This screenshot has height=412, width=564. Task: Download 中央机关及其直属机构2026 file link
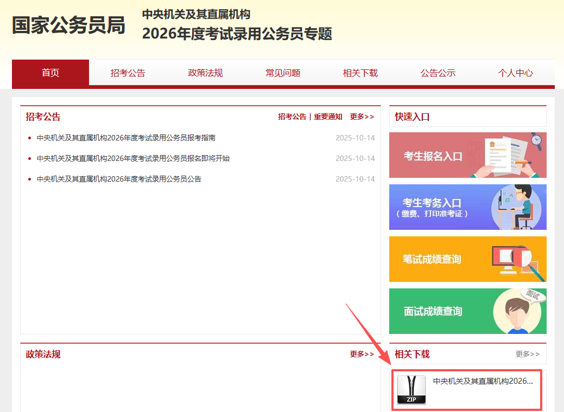pyautogui.click(x=483, y=381)
